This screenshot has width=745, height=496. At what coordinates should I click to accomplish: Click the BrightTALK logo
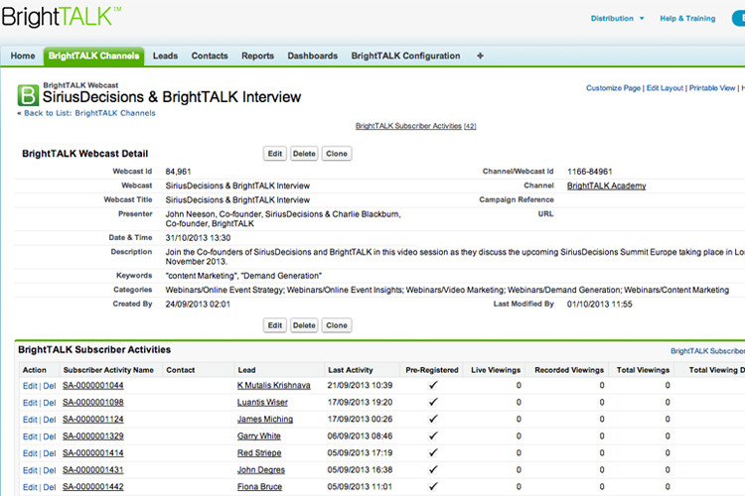coord(62,17)
